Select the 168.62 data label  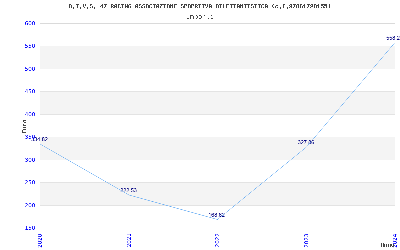216,215
